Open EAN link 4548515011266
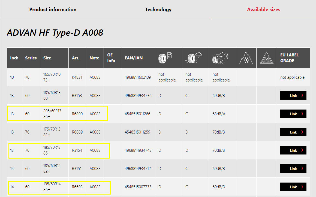This screenshot has width=316, height=197. [138, 114]
